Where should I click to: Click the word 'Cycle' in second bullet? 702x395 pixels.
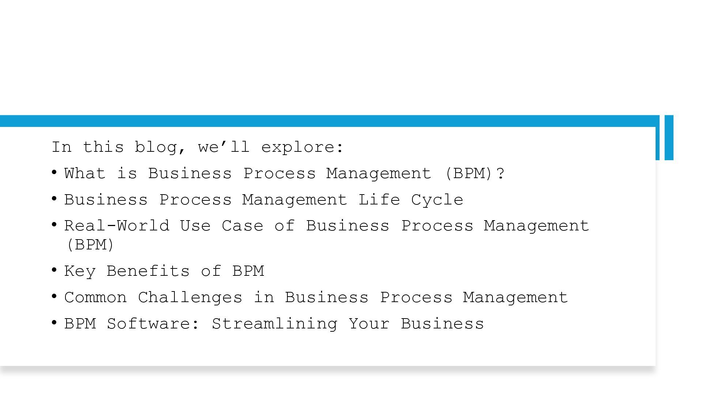coord(437,200)
